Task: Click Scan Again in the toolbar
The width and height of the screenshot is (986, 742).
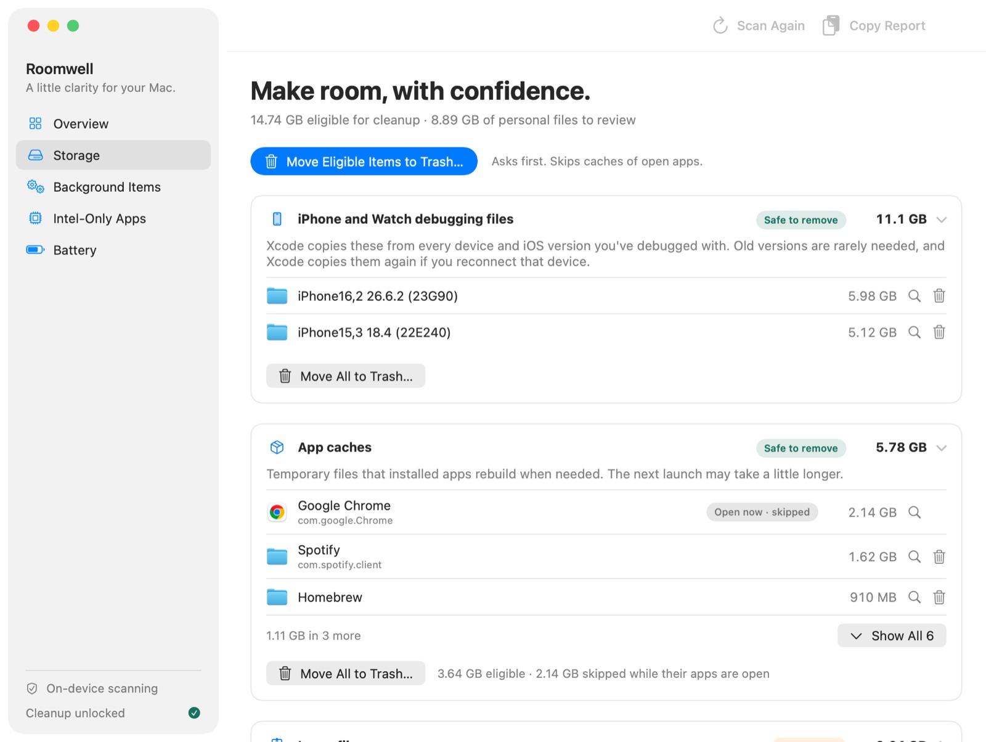Action: tap(759, 26)
